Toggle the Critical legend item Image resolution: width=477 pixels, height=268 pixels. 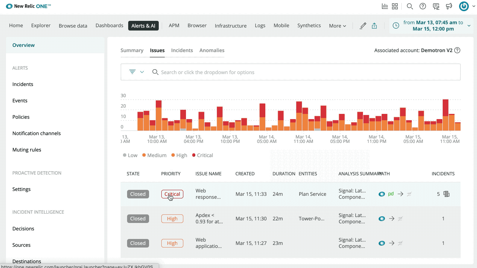pyautogui.click(x=202, y=155)
